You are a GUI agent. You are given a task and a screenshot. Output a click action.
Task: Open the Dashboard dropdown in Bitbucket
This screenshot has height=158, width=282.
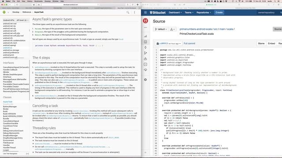[x=175, y=13]
